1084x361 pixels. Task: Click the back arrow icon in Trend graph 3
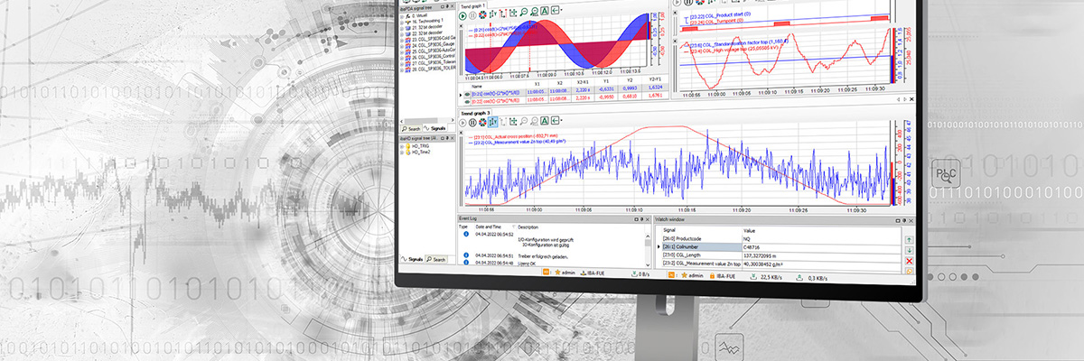tap(555, 122)
